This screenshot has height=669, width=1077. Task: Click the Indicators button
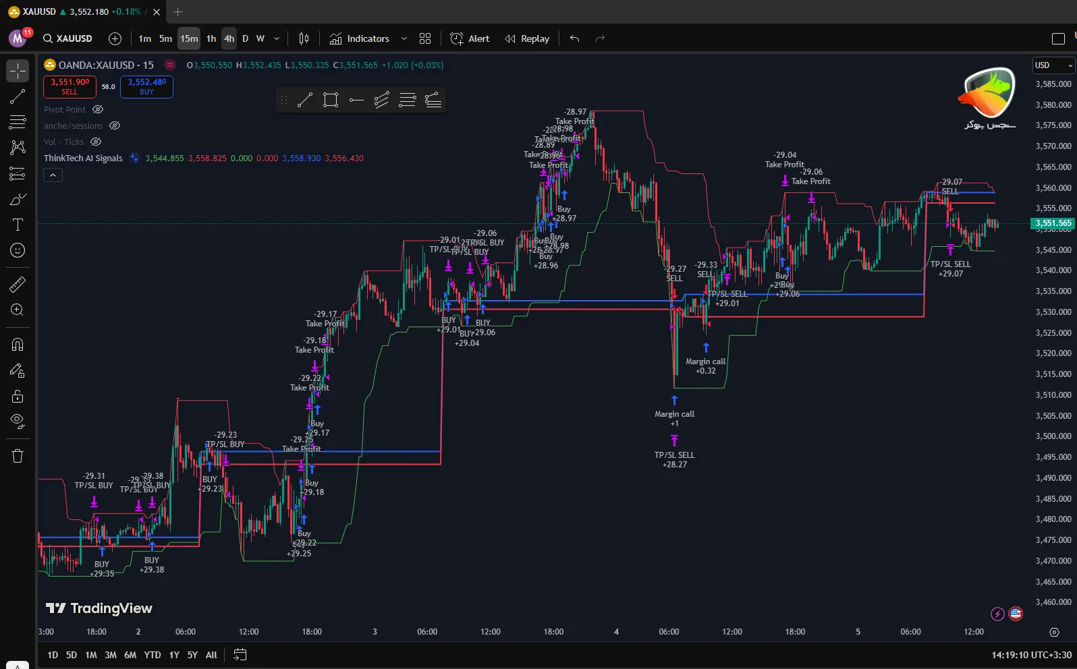(360, 38)
